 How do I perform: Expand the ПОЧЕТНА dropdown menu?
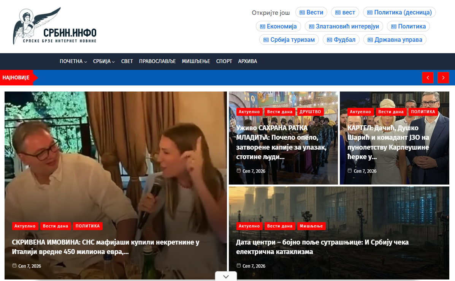(73, 62)
